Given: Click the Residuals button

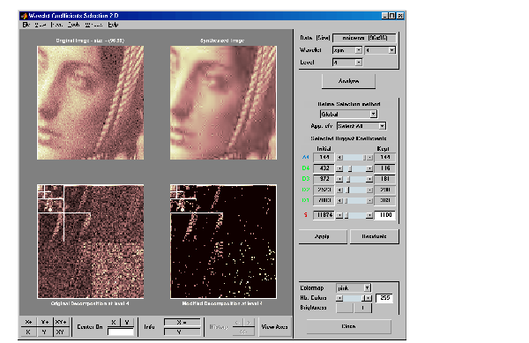Looking at the screenshot, I should click(x=374, y=236).
